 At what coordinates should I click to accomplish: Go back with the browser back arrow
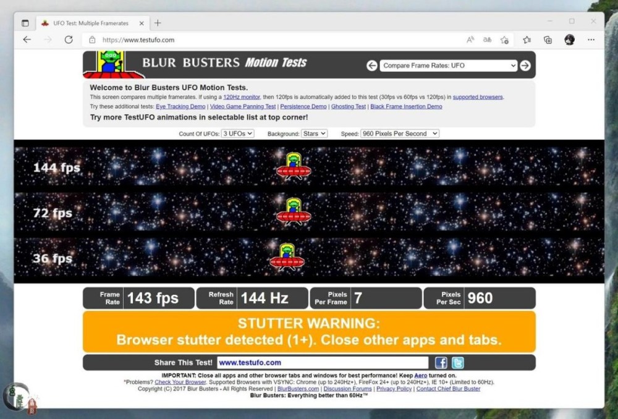(x=27, y=40)
